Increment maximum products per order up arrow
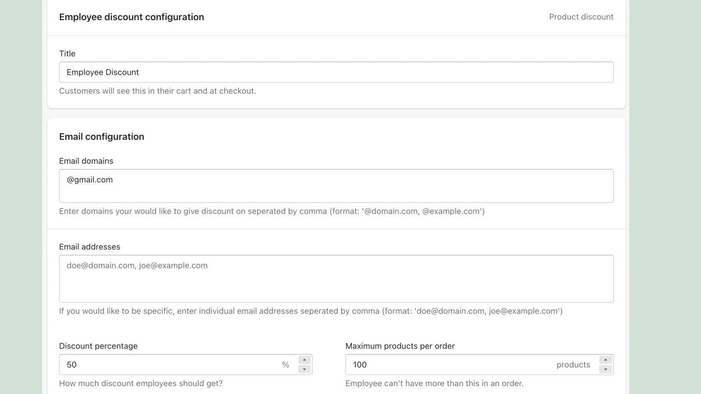 [605, 360]
